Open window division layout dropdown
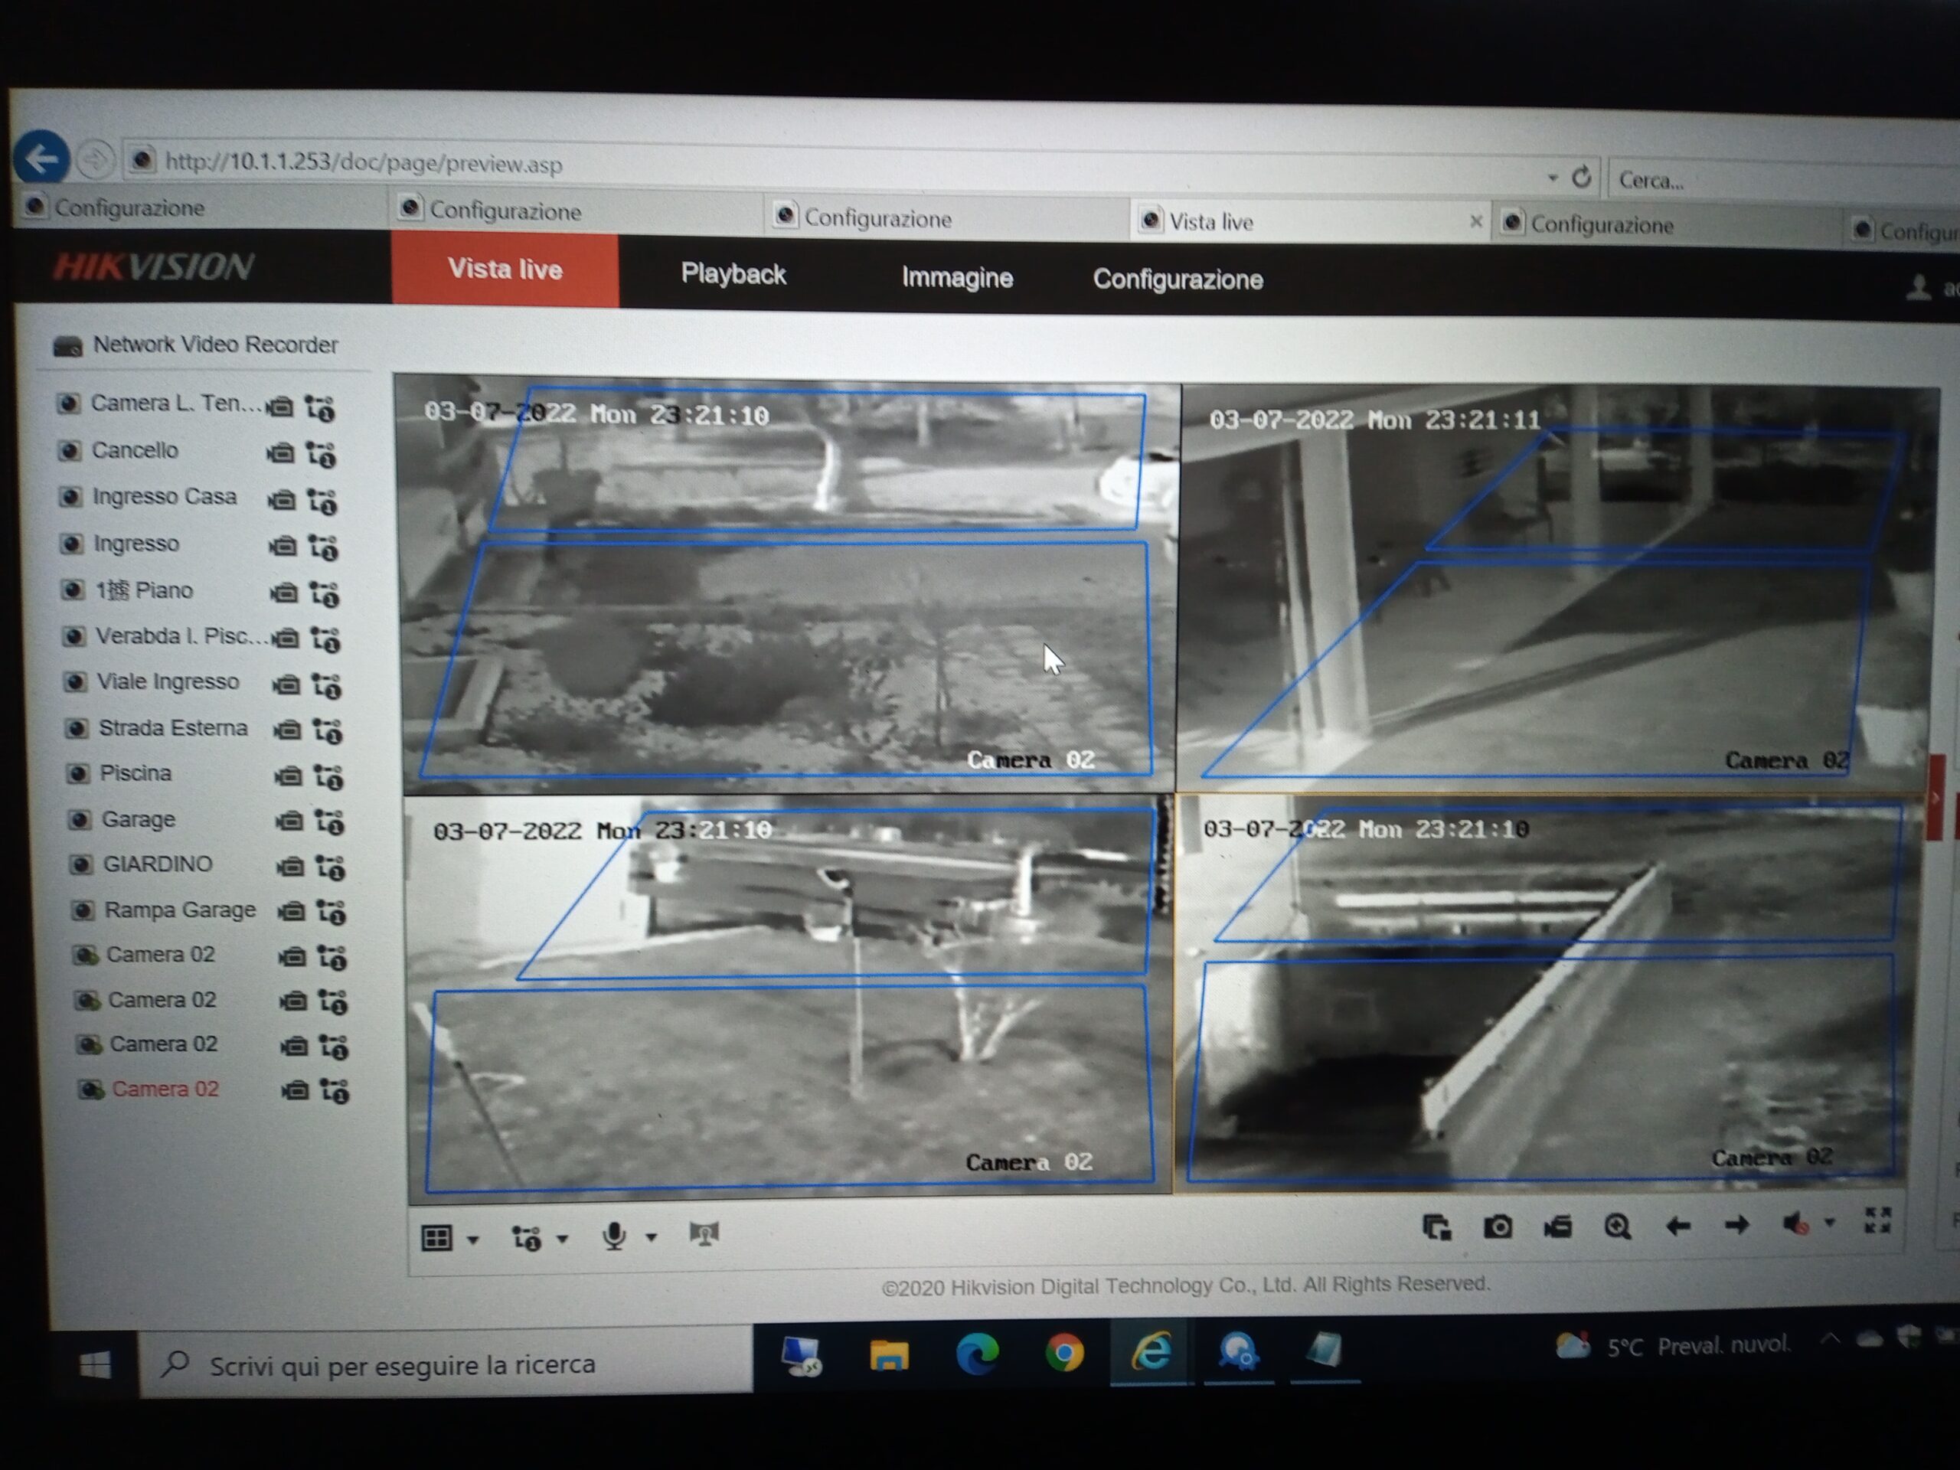Image resolution: width=1960 pixels, height=1470 pixels. point(473,1240)
